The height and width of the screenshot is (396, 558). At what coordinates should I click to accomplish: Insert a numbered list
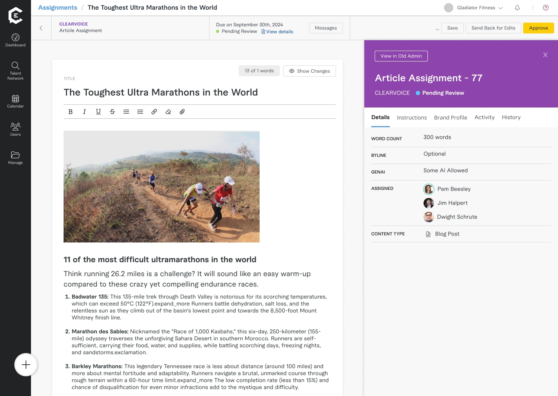pyautogui.click(x=140, y=112)
